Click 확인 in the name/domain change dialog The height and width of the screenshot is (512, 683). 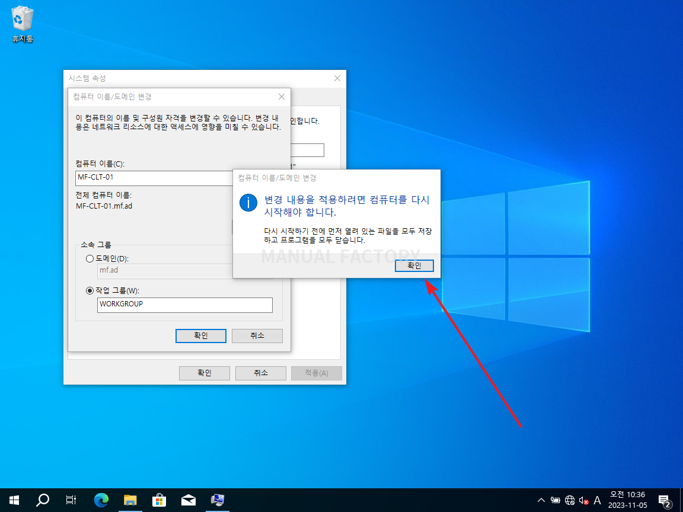pos(201,335)
